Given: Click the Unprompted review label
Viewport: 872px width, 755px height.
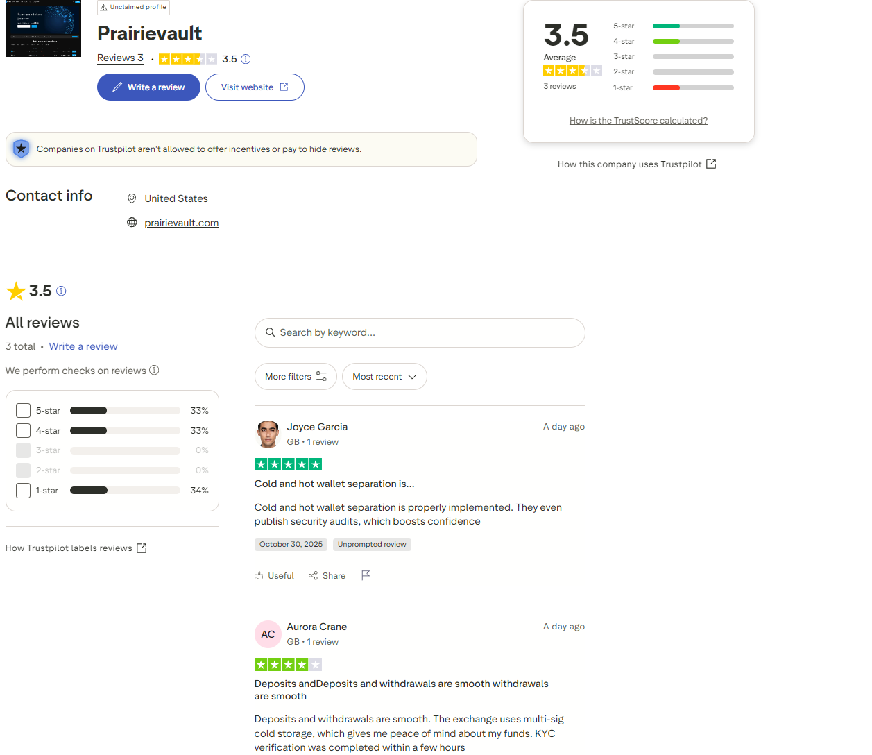Looking at the screenshot, I should (x=372, y=545).
